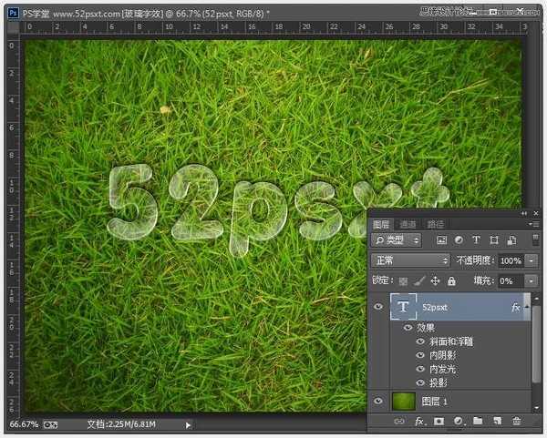Screen dimensions: 547x438
Task: Click the adjustment layer filter icon
Action: tap(459, 240)
